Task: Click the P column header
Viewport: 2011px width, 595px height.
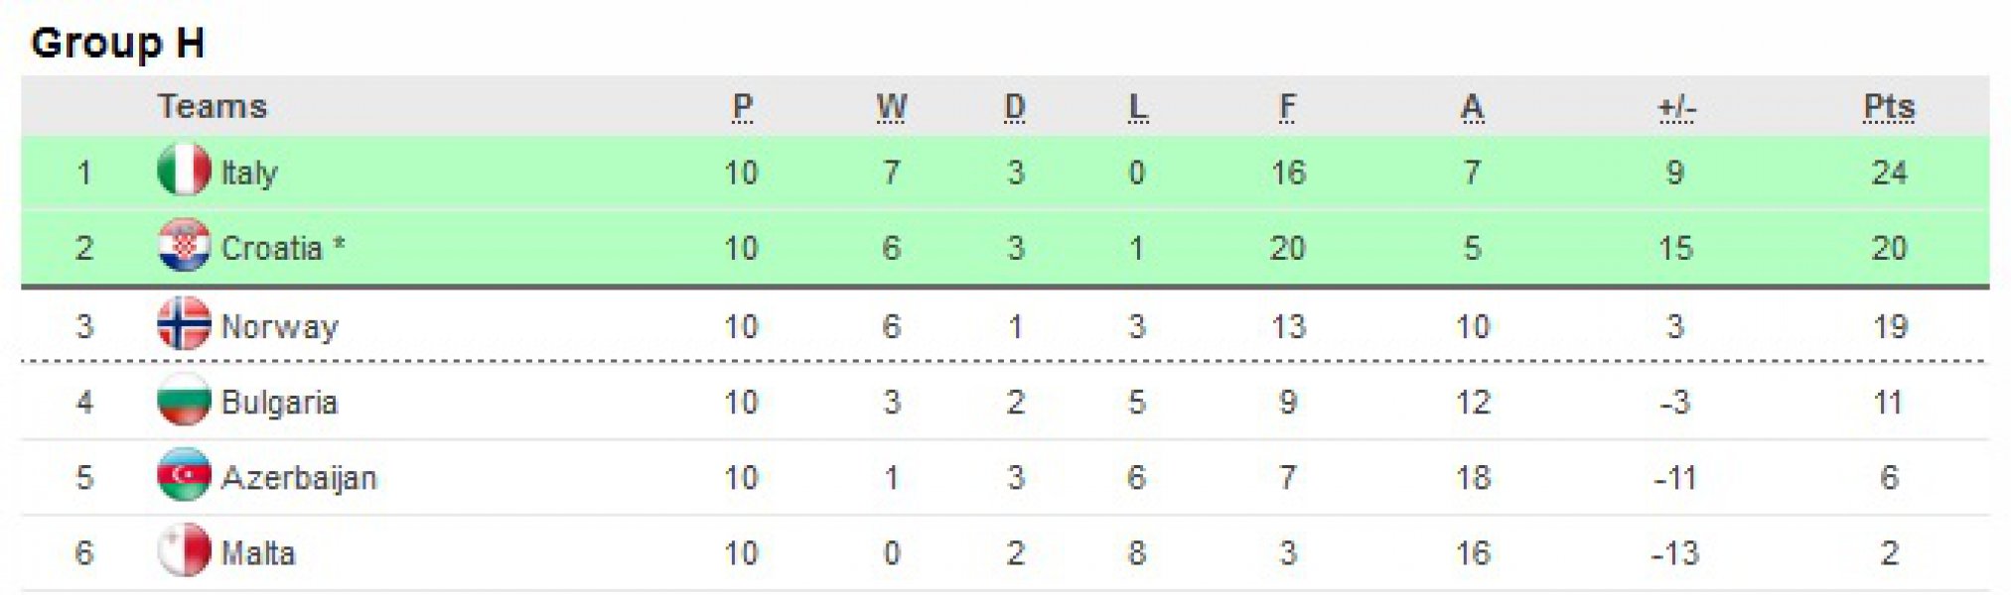Action: [742, 106]
